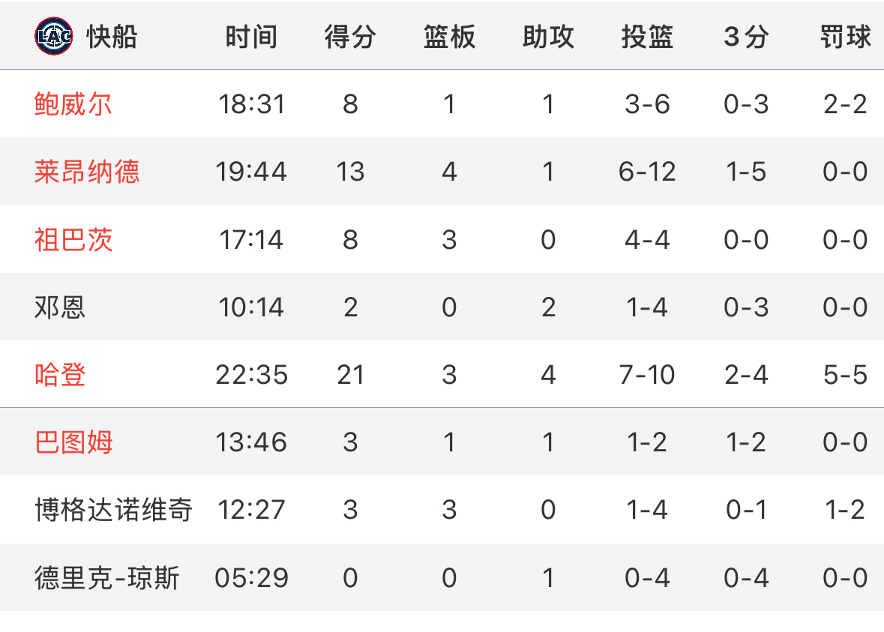Click the Clippers LAC team logo
Image resolution: width=884 pixels, height=632 pixels.
[x=53, y=36]
